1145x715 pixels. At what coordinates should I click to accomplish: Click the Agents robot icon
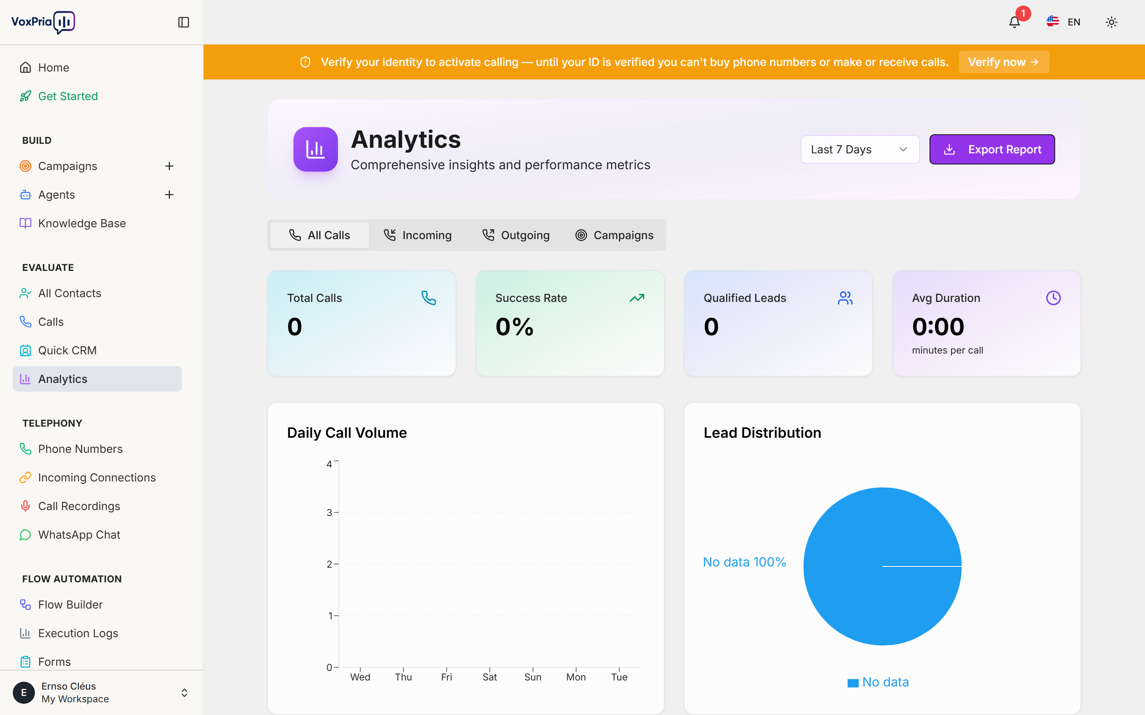(25, 195)
